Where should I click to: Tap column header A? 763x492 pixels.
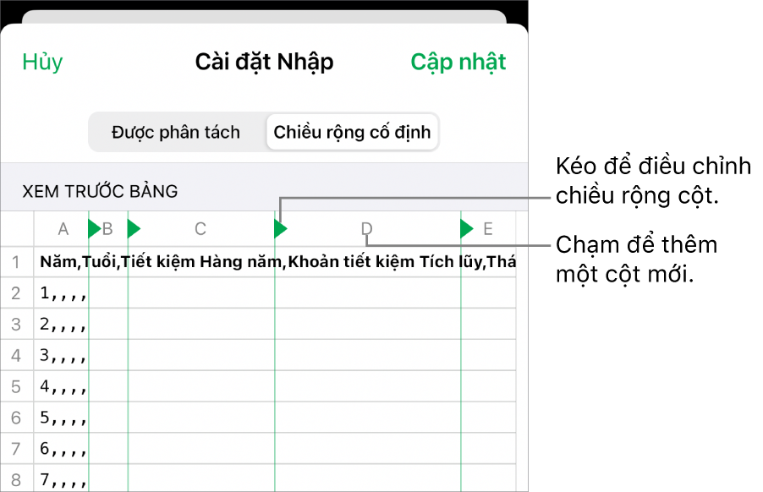click(63, 228)
